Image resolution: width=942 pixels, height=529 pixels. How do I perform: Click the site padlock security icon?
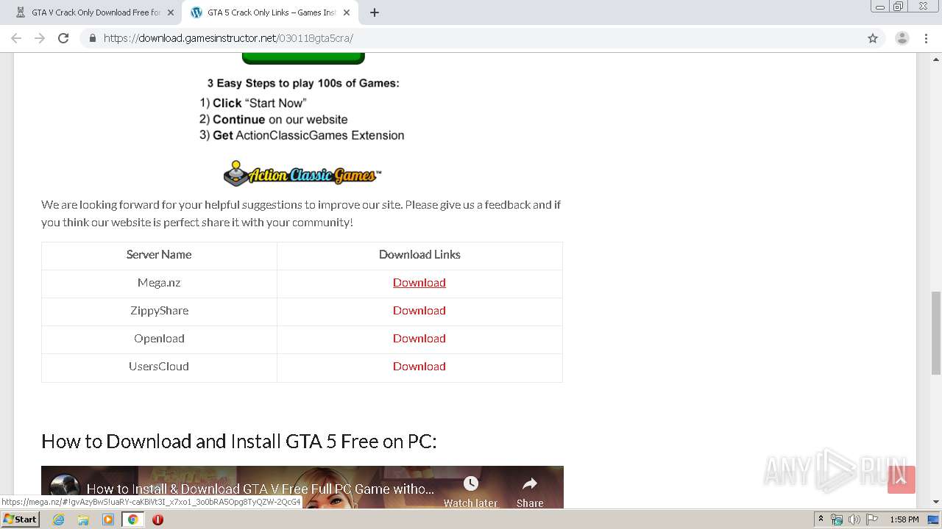[x=93, y=38]
